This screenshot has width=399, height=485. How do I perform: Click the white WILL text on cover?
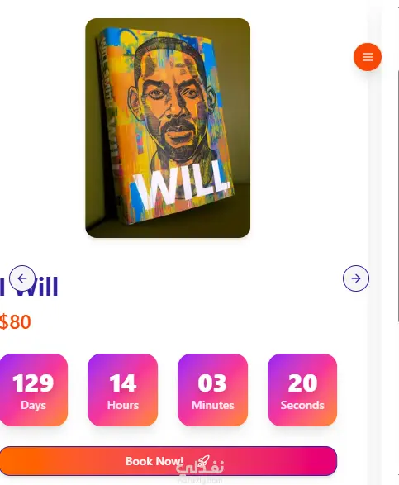point(182,186)
